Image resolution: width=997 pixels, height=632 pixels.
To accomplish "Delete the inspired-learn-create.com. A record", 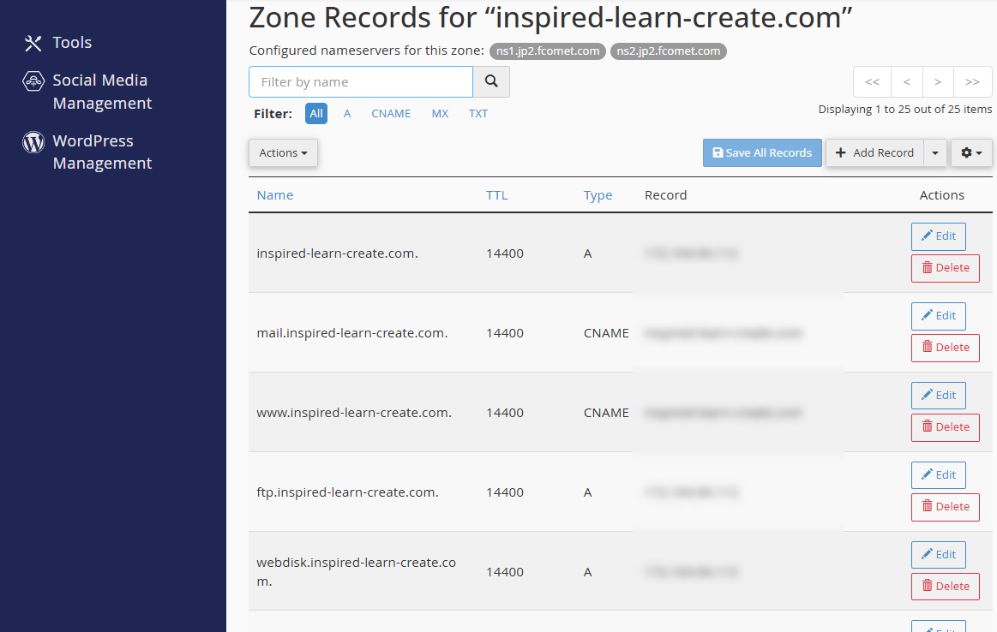I will click(946, 268).
